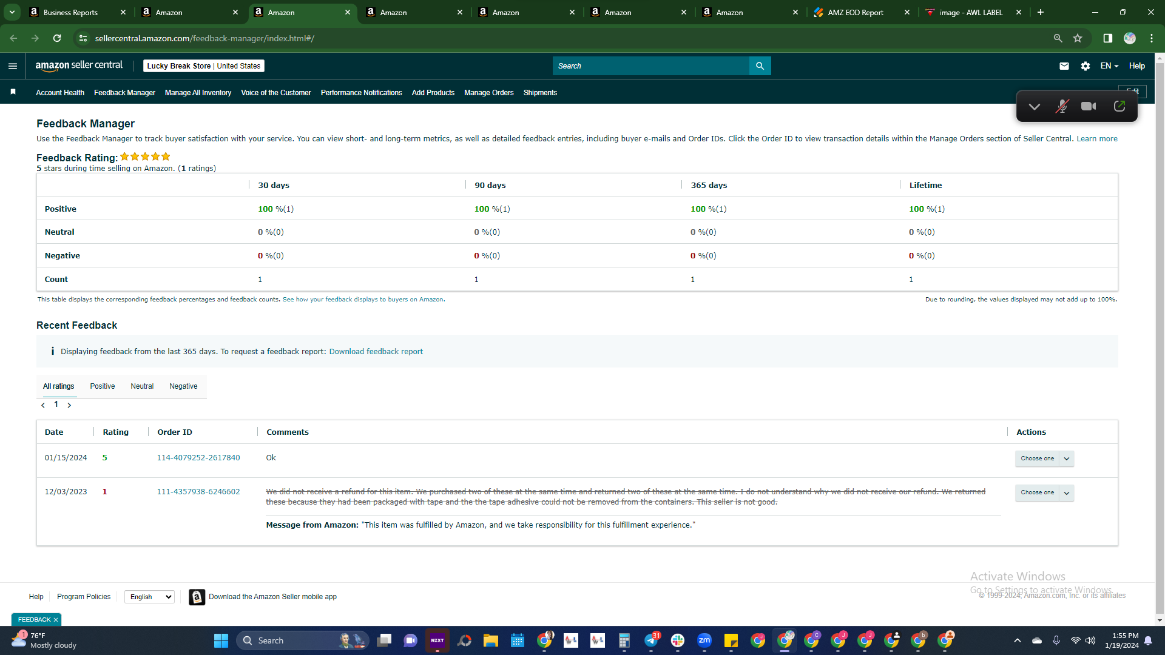Switch to the Neutral feedback tab
The width and height of the screenshot is (1165, 655).
click(142, 386)
